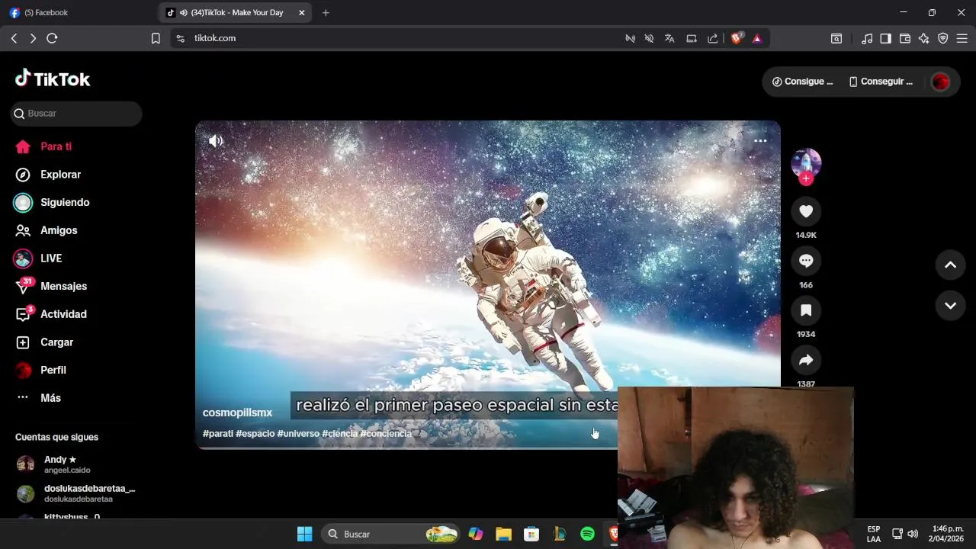Click the share page icon in address bar
This screenshot has height=549, width=976.
click(x=713, y=38)
